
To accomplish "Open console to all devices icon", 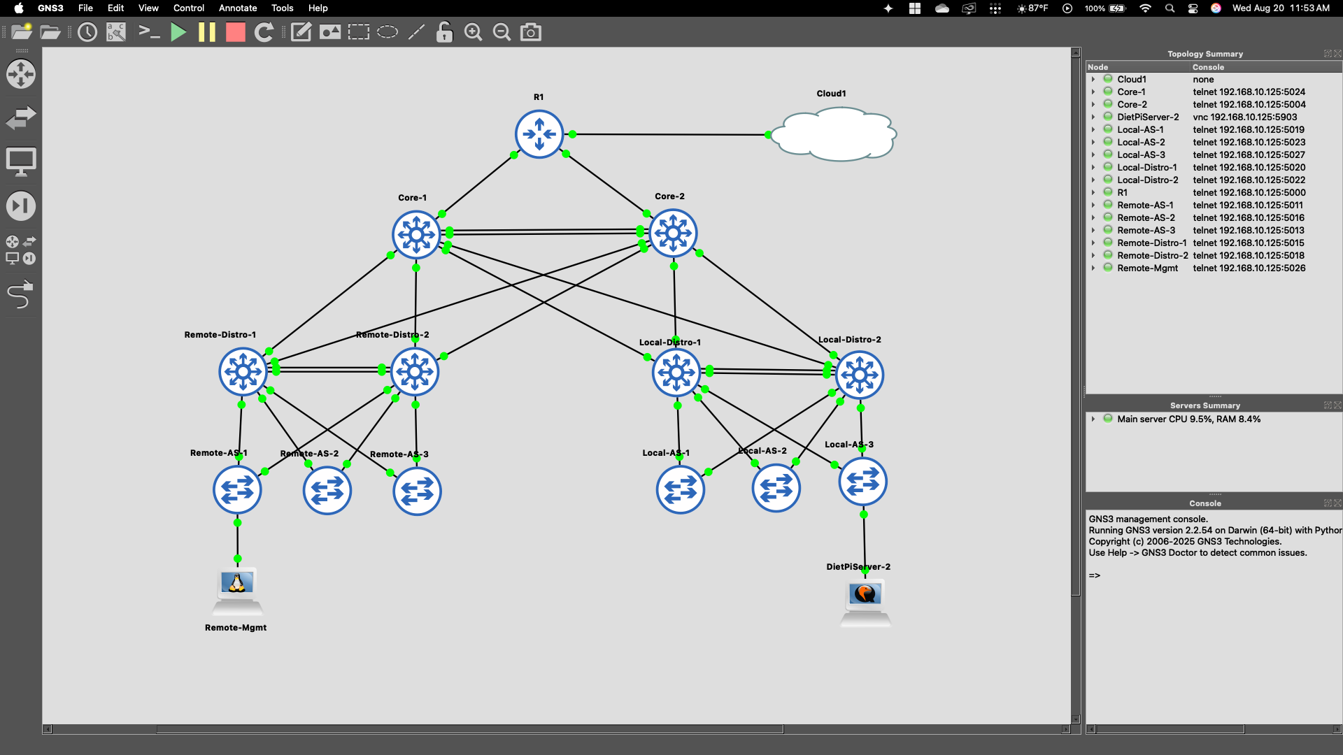I will pos(149,32).
